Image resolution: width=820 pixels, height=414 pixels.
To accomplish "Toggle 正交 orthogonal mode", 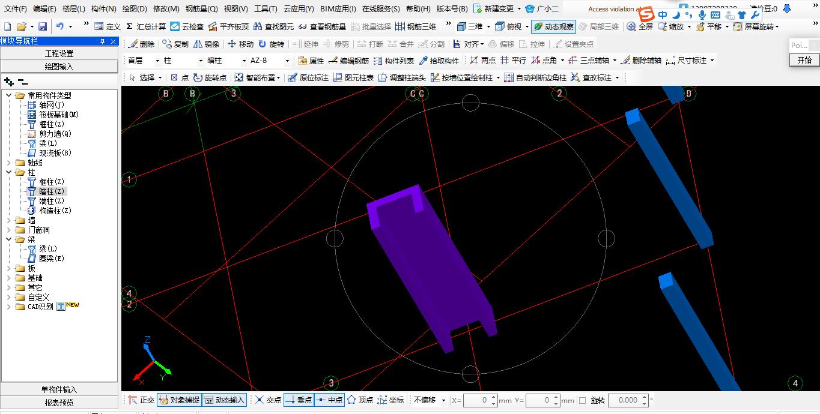I will (x=141, y=400).
